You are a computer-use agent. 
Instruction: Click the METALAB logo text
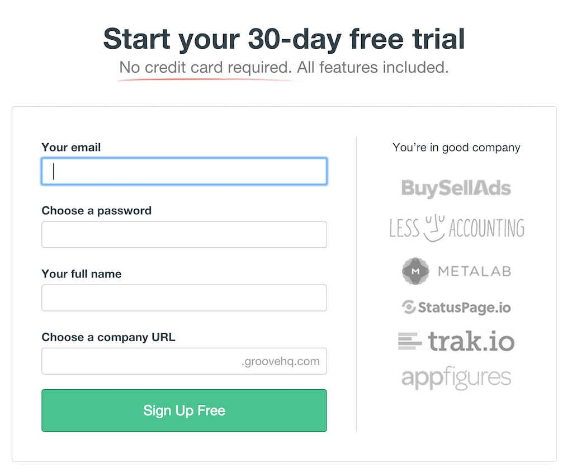pyautogui.click(x=475, y=271)
